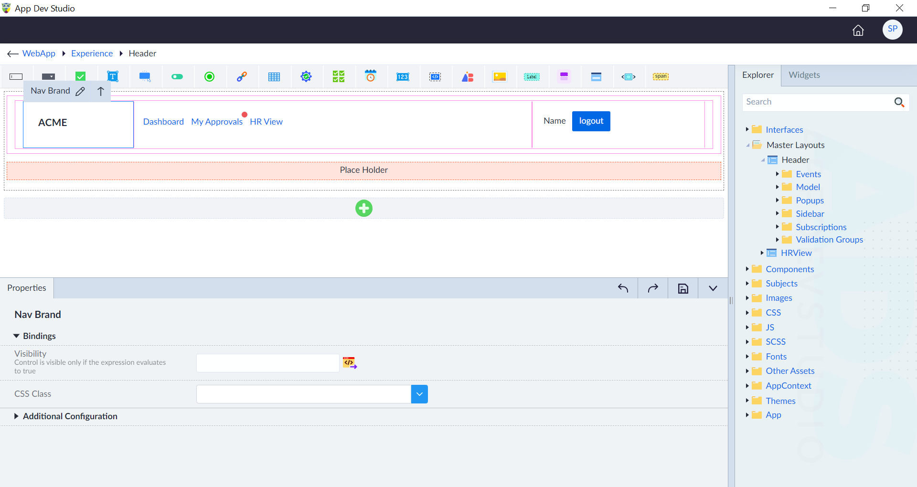The height and width of the screenshot is (487, 917).
Task: Select the span widget icon
Action: point(661,76)
